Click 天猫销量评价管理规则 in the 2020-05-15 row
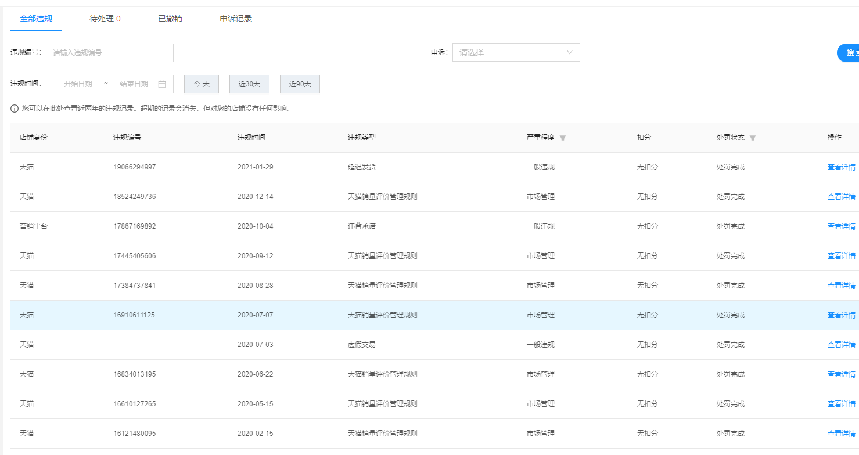 click(383, 404)
